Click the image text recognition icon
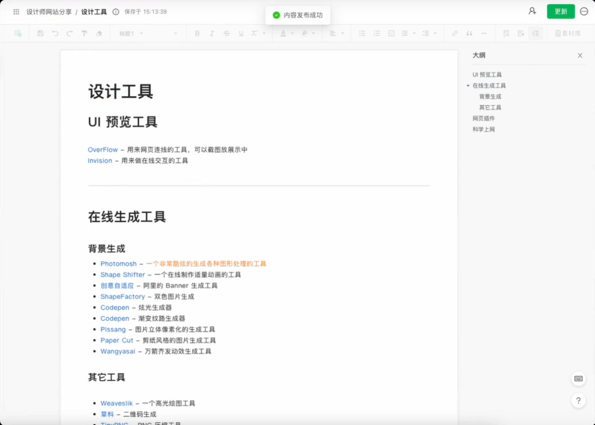Screen dimensions: 595x425 [520, 33]
